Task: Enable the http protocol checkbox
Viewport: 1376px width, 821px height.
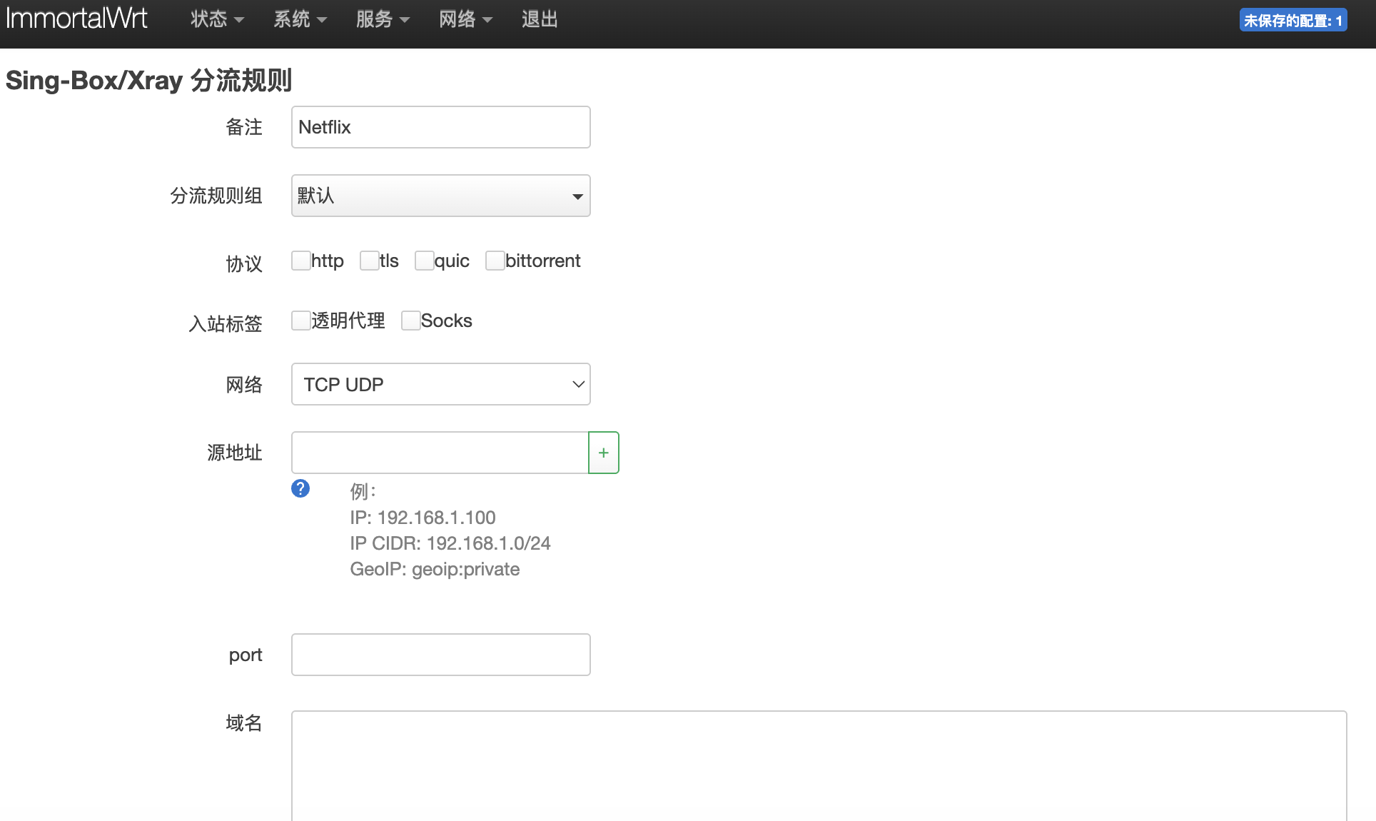Action: 301,261
